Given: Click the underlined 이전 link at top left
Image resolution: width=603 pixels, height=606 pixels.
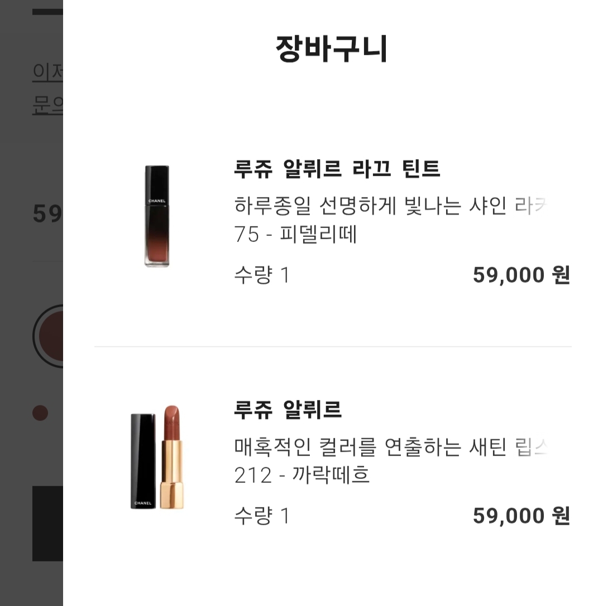Looking at the screenshot, I should [x=48, y=72].
